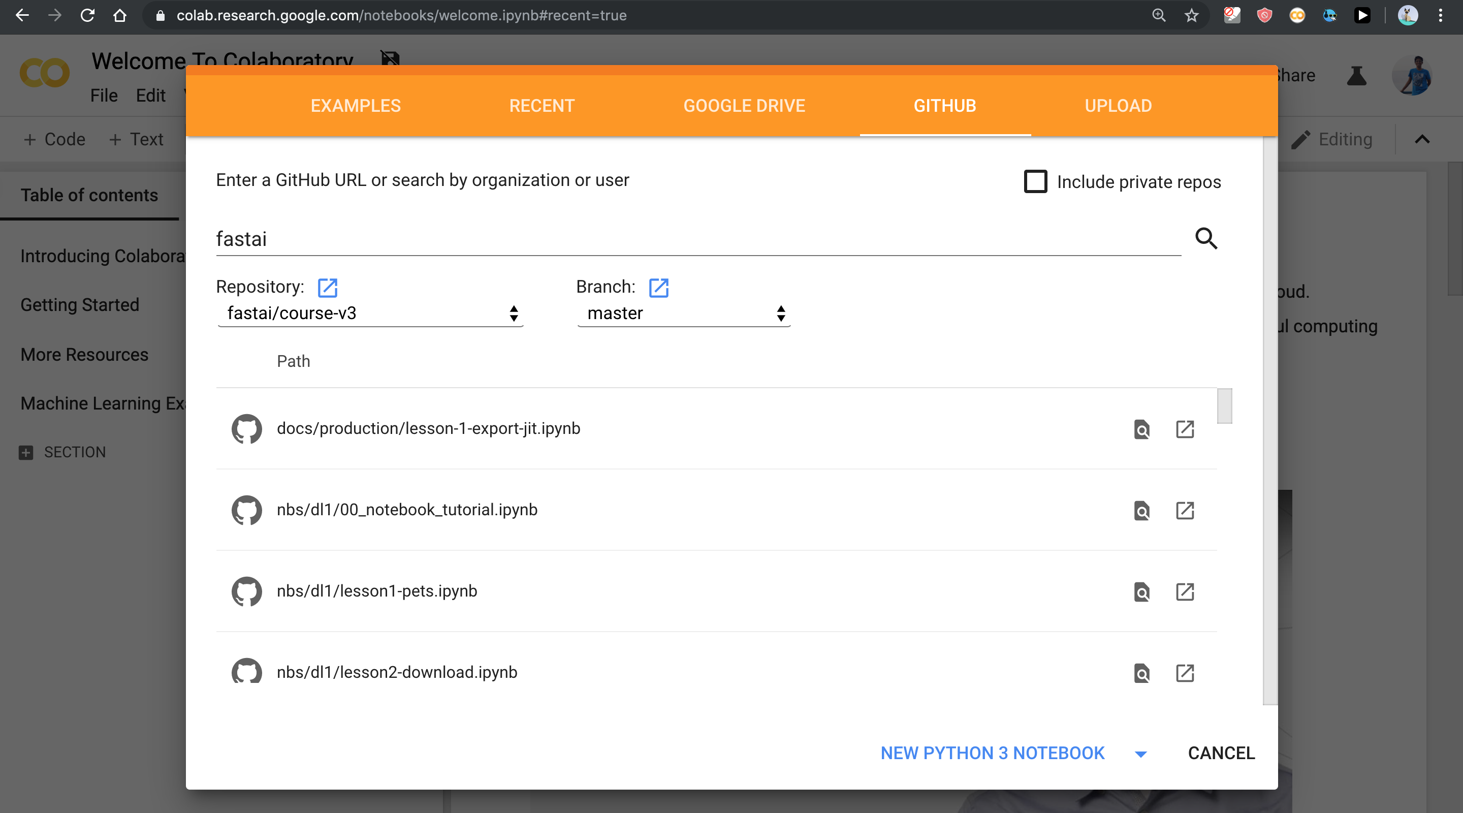Cancel the open notebook dialog
The image size is (1463, 813).
1221,753
